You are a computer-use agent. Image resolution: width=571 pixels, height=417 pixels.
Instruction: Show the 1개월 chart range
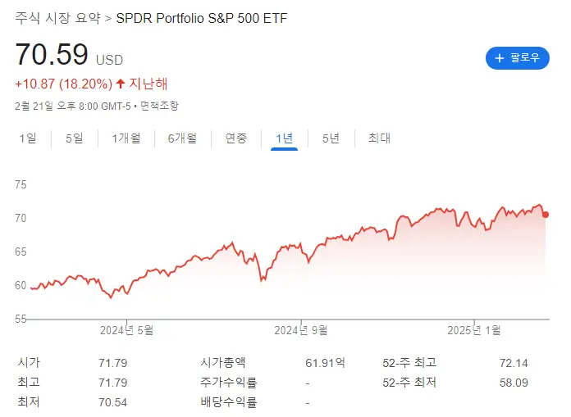(x=126, y=138)
